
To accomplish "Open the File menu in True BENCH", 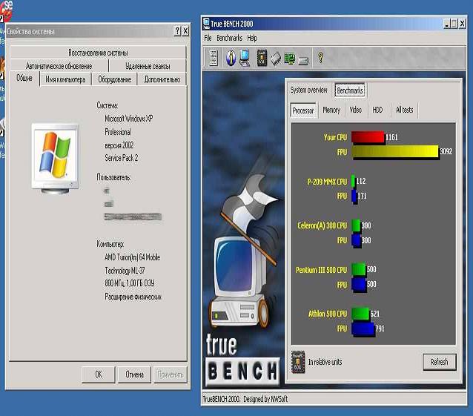I will point(208,38).
